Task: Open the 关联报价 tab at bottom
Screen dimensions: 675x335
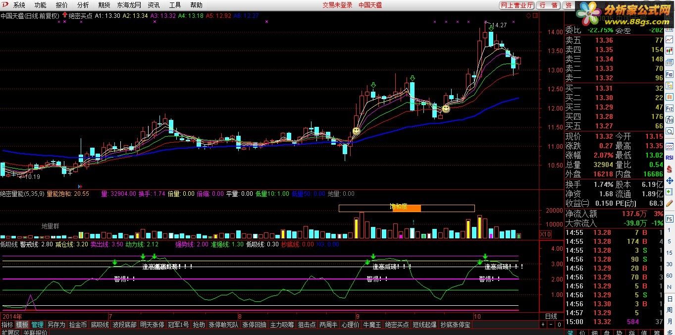Action: (35, 333)
